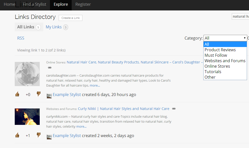Click Example Stylist avatar on Curly Nikki entry

coord(49,137)
